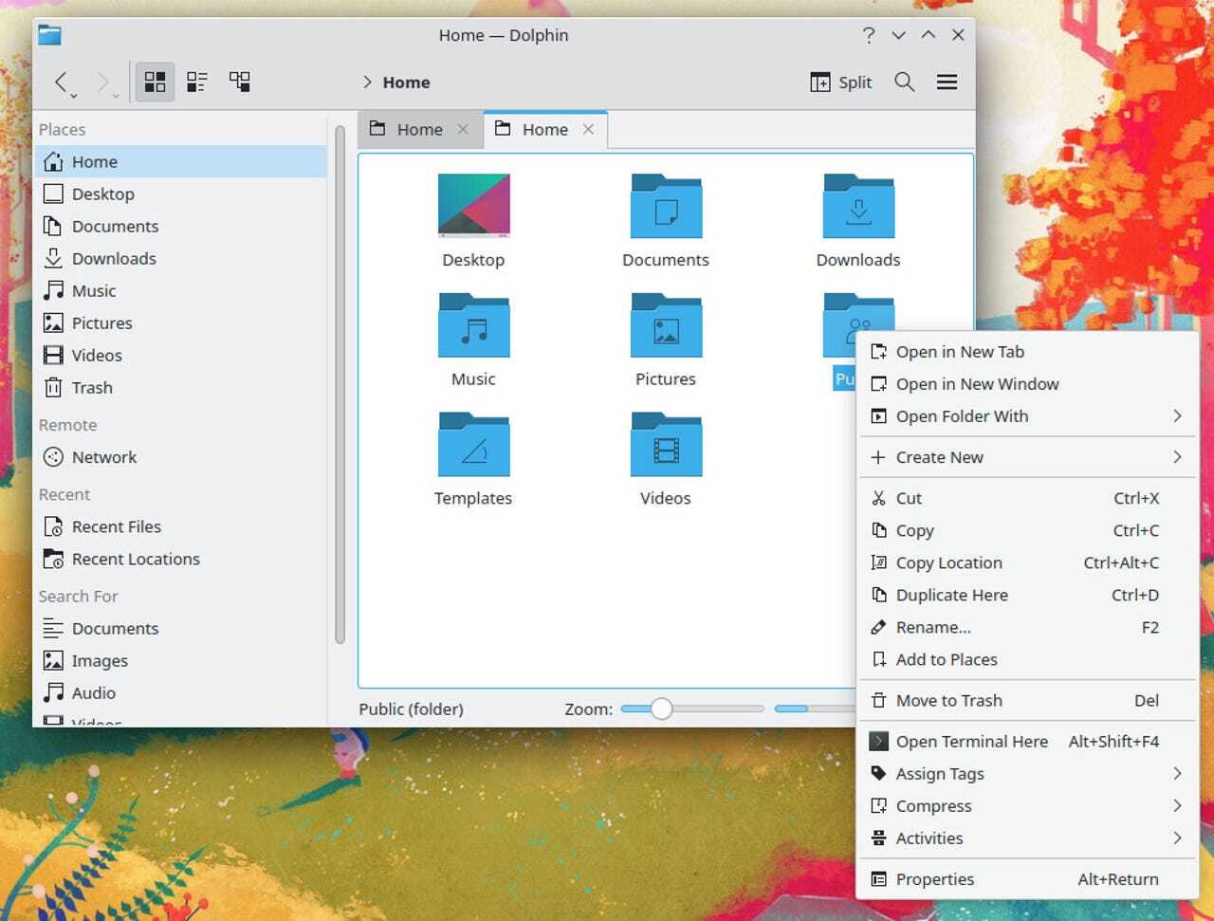Viewport: 1214px width, 921px height.
Task: Go back using the back arrow
Action: click(62, 83)
